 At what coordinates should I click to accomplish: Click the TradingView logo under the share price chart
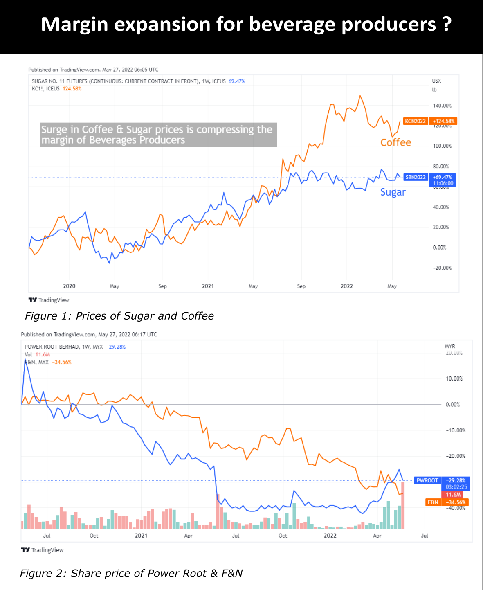tap(42, 550)
